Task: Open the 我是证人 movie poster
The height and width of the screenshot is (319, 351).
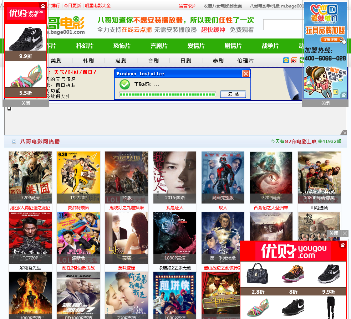Action: pos(175,177)
